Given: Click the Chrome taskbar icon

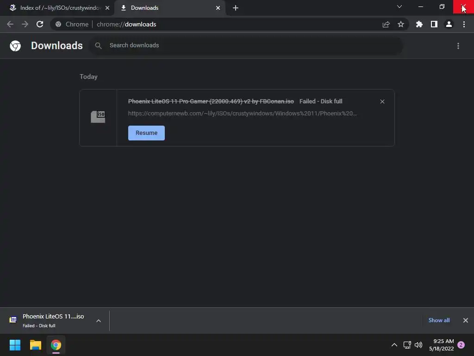Looking at the screenshot, I should click(x=56, y=345).
